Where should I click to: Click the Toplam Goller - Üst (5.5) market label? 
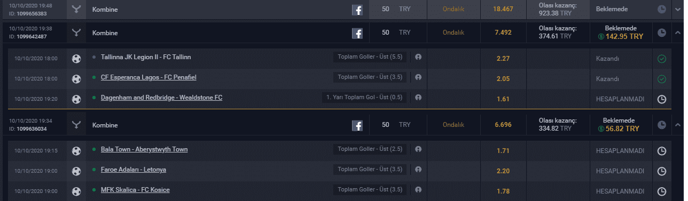coord(370,57)
